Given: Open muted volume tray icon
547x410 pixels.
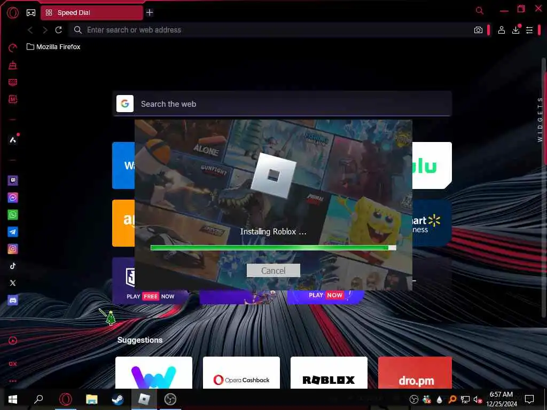Looking at the screenshot, I should tap(477, 399).
